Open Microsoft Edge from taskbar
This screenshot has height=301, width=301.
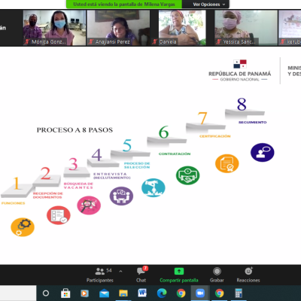tap(162, 293)
